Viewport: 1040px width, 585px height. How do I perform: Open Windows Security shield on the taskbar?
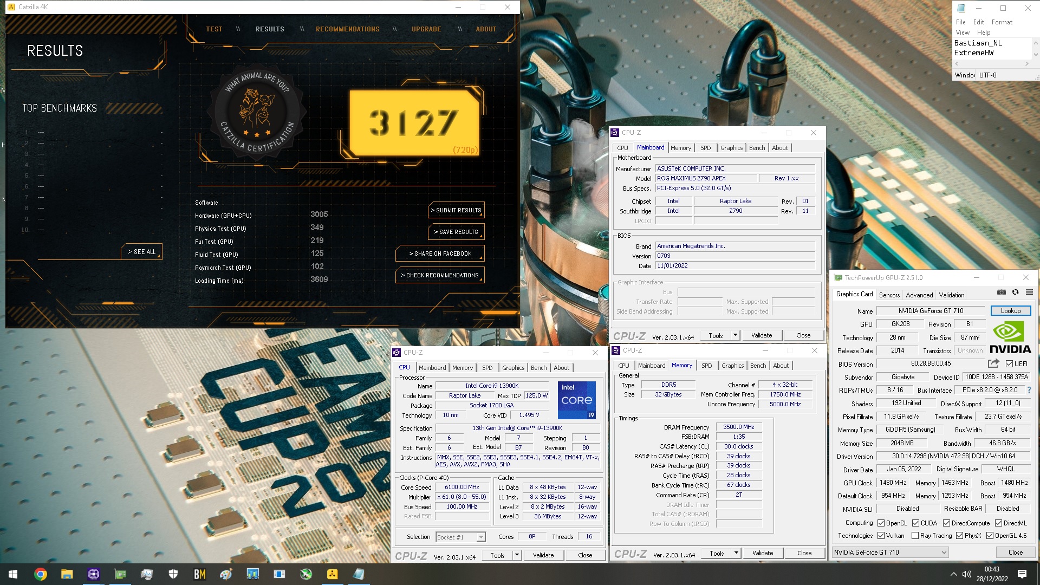(x=173, y=574)
